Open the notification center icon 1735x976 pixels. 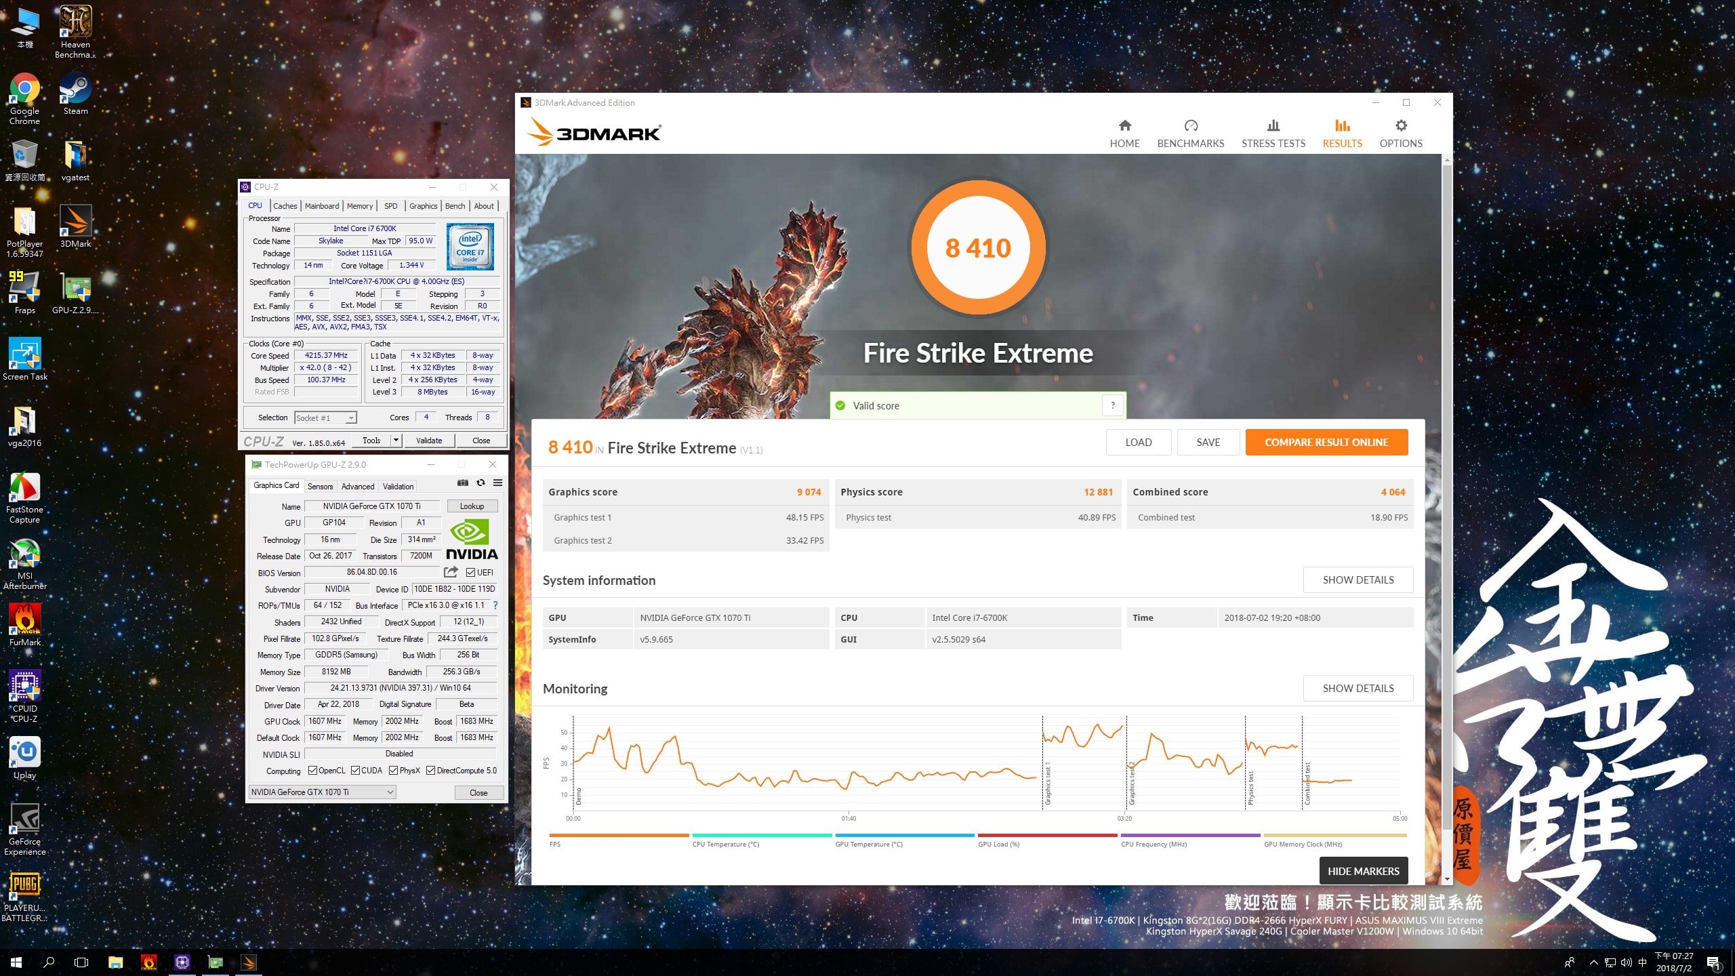coord(1713,962)
